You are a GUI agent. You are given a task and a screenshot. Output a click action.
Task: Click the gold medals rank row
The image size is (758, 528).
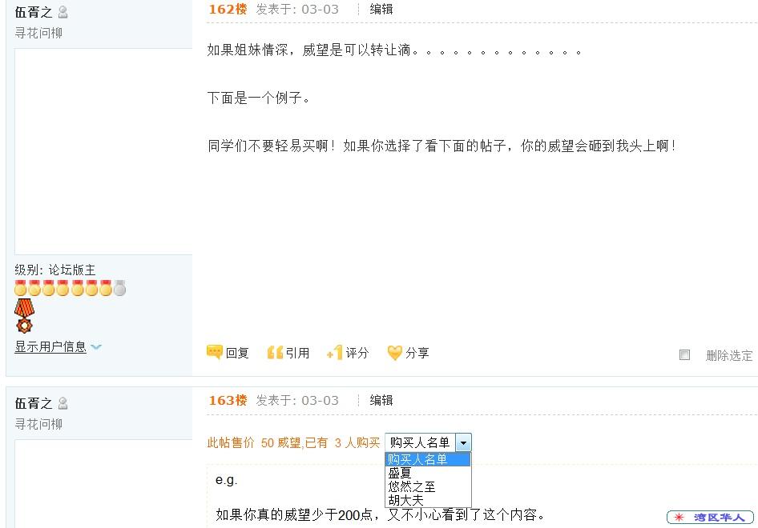(70, 288)
